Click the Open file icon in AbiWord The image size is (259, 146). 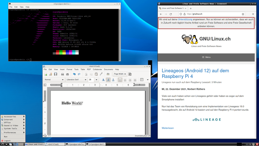[51, 74]
